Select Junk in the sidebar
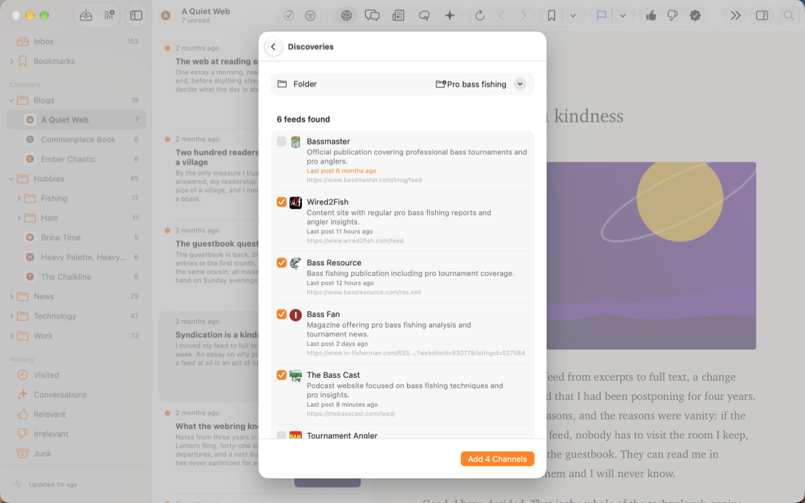The height and width of the screenshot is (503, 805). click(x=75, y=453)
